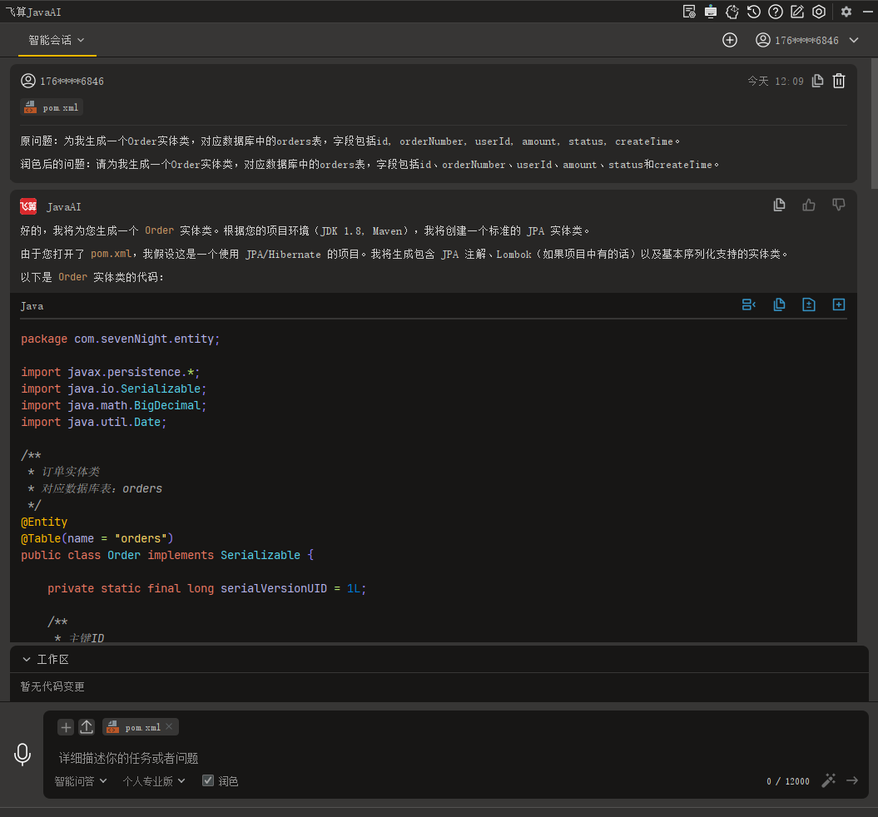Click the 今天 12:09 timestamp

coord(776,82)
